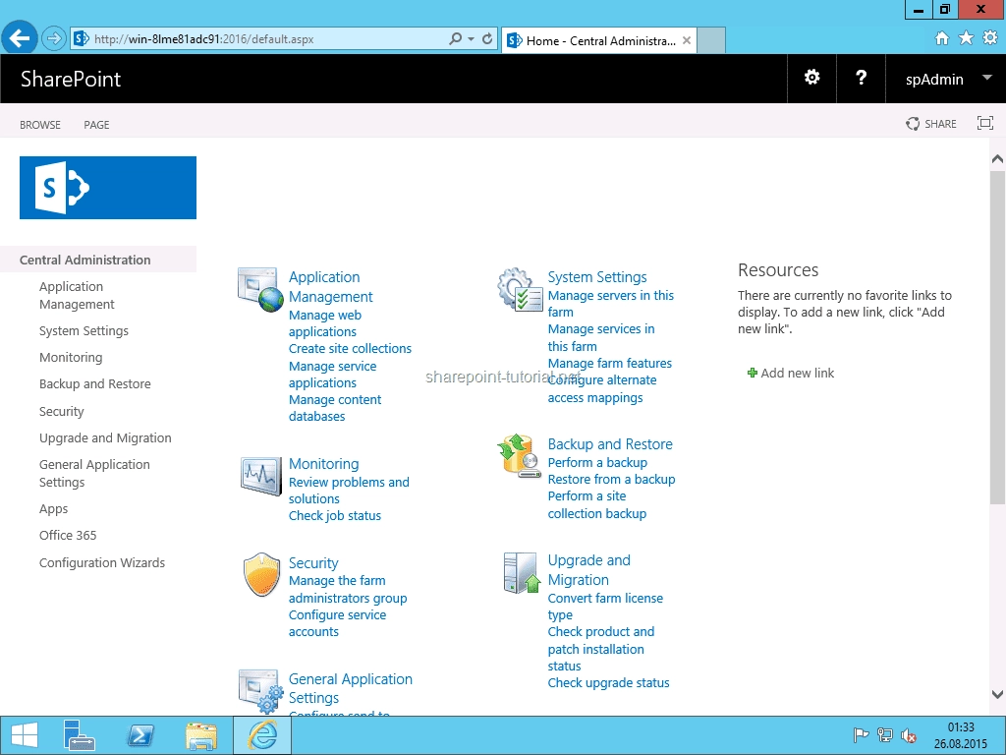The image size is (1006, 755).
Task: Click the Upgrade and Migration server icon
Action: point(521,573)
